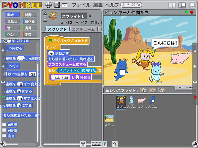Select the 見た目 block category
Screen dimensions: 198x148
12,21
